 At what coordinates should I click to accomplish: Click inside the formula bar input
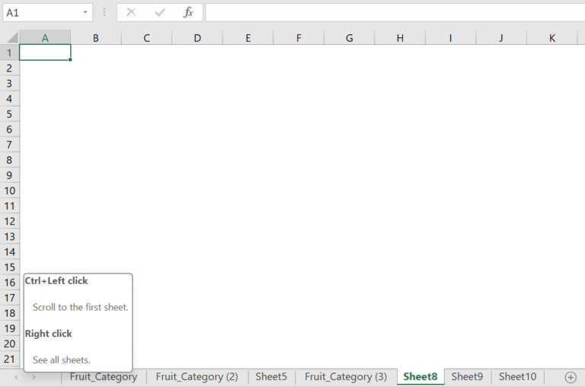pyautogui.click(x=395, y=13)
